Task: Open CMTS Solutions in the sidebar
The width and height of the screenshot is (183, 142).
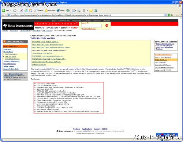Action: coord(11,54)
